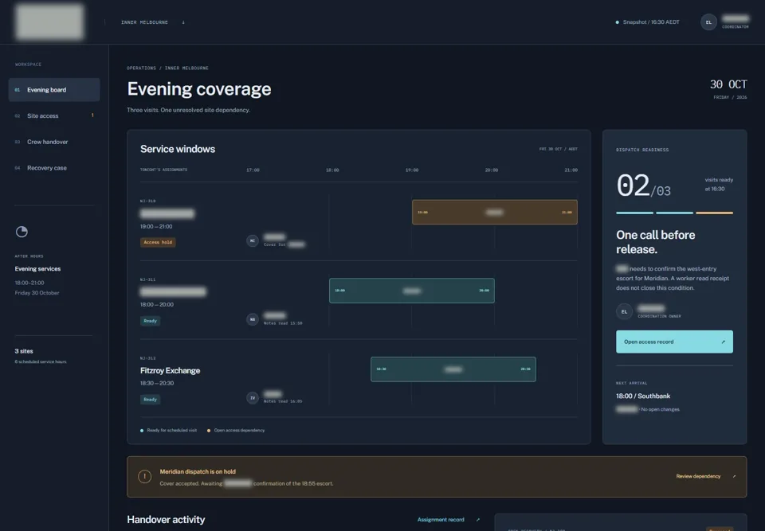Click the Evening services label in the sidebar
Image resolution: width=765 pixels, height=531 pixels.
point(37,268)
